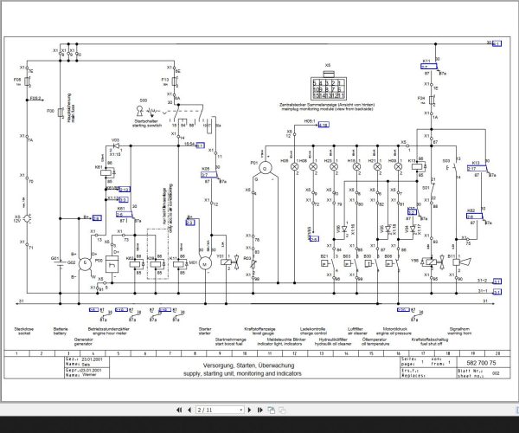Click the X5 connector pinout diagram
Image resolution: width=519 pixels, height=433 pixels.
[x=328, y=86]
